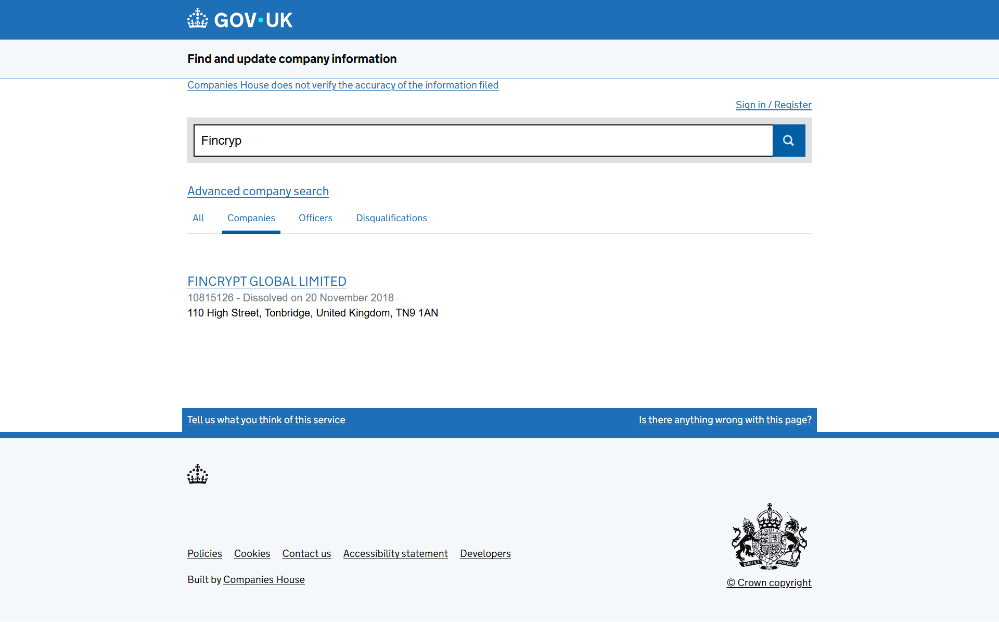Open FINCRYPT GLOBAL LIMITED result

click(x=267, y=281)
